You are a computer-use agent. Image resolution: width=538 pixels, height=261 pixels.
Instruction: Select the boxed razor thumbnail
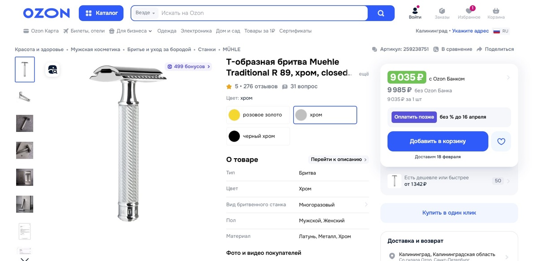[x=25, y=177]
